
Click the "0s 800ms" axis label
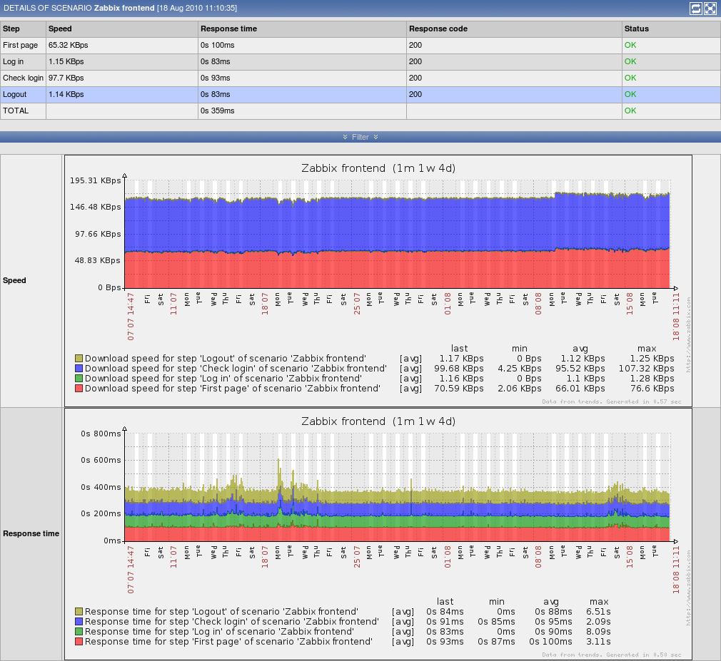pyautogui.click(x=101, y=434)
